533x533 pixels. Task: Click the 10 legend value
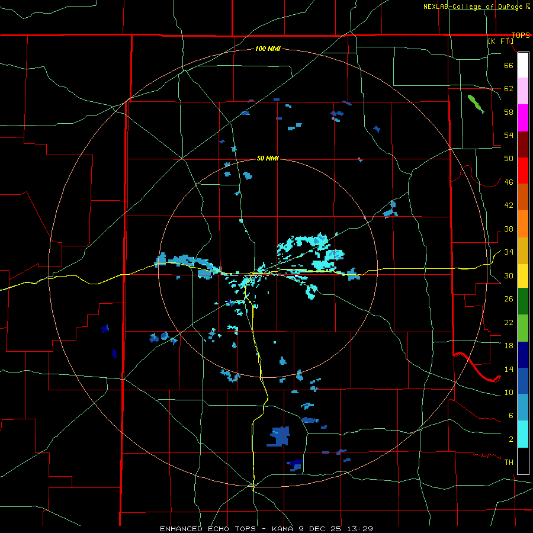click(509, 392)
